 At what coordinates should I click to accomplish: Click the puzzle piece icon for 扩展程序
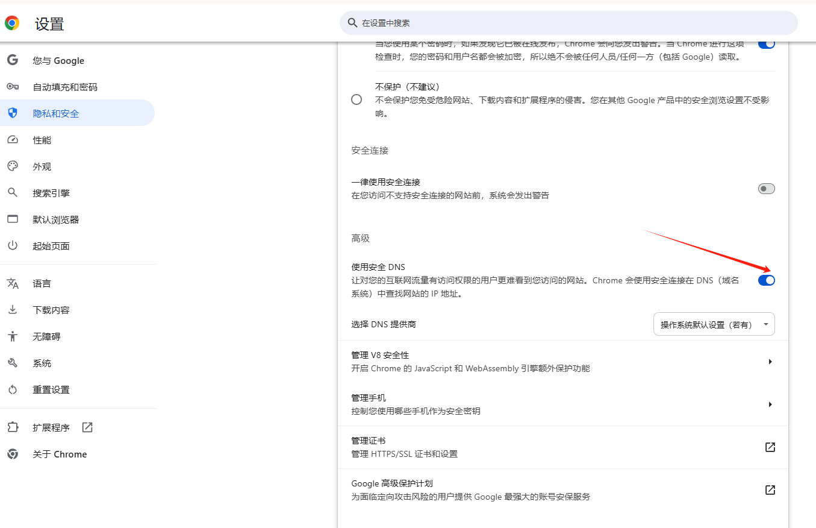pos(13,427)
